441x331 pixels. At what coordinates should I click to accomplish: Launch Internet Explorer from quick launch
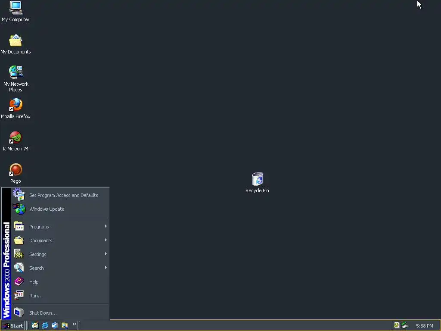coord(45,325)
